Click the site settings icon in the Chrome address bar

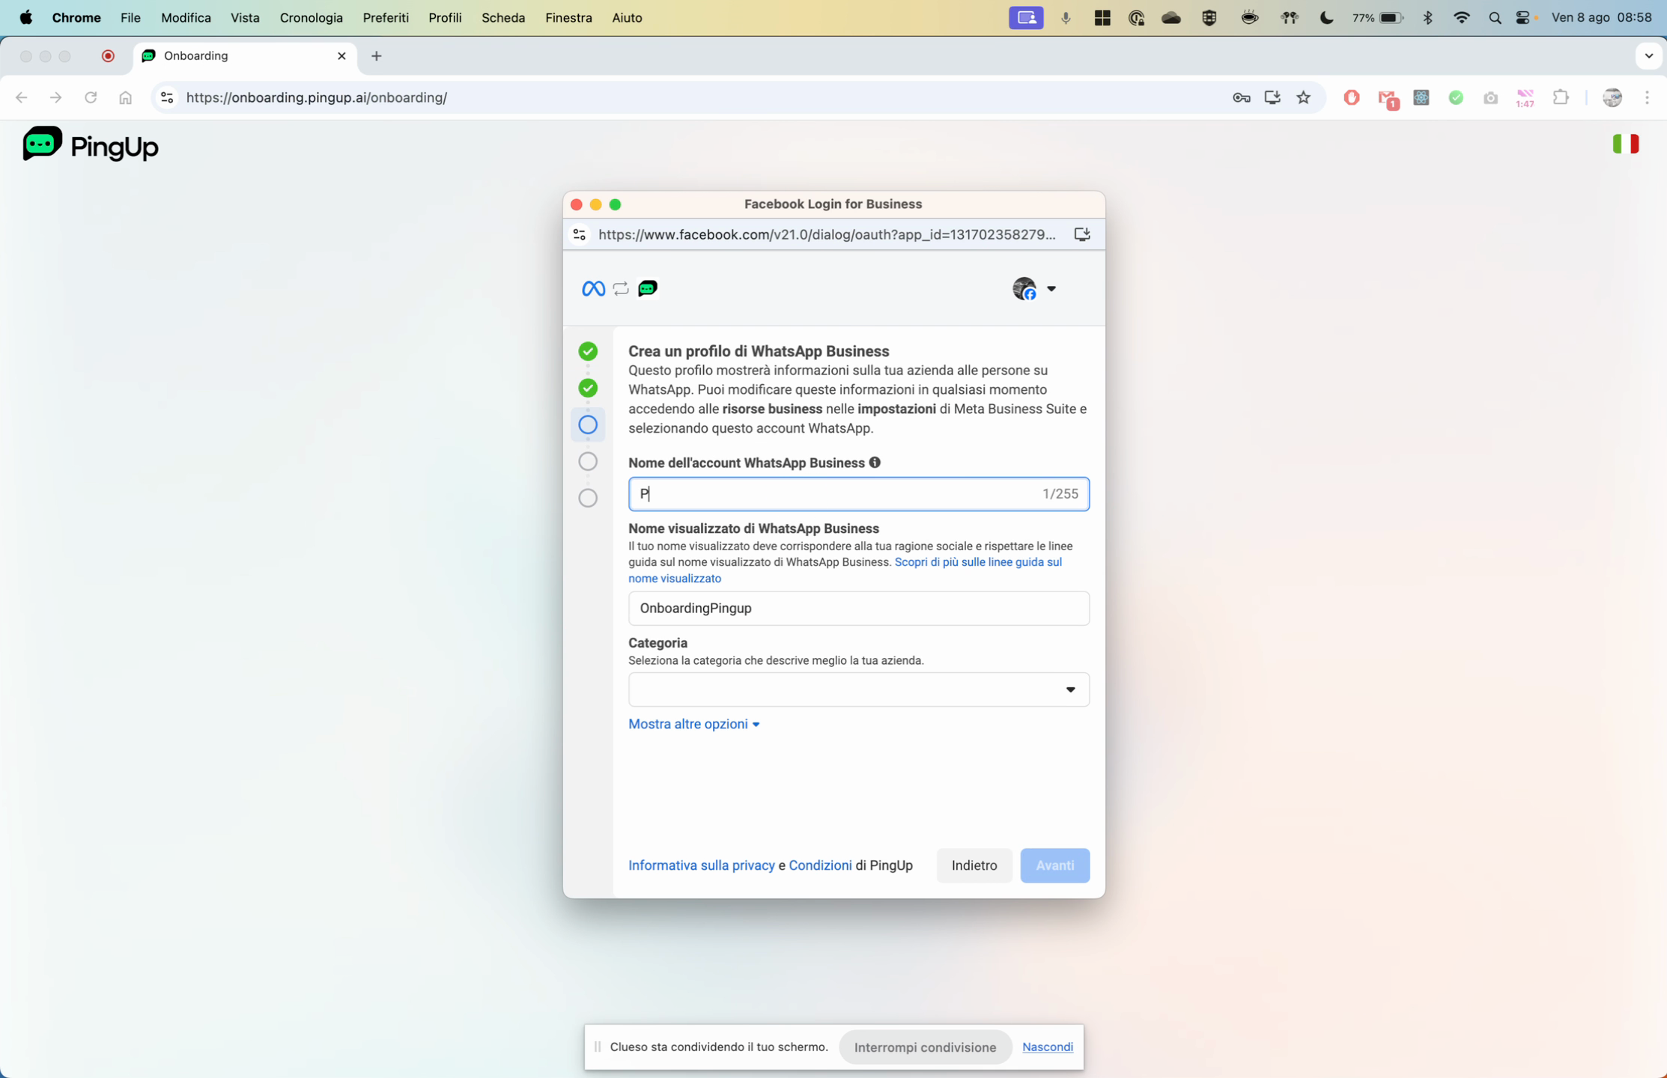click(167, 97)
